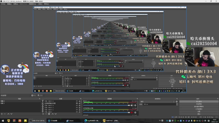Open the 帮助 menu
This screenshot has height=123, width=219.
point(46,4)
